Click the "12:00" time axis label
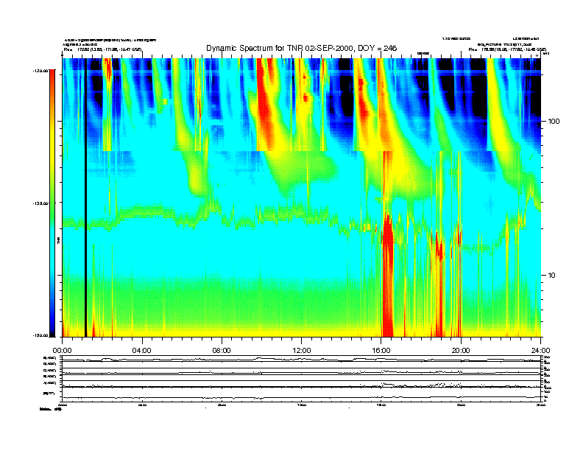This screenshot has width=583, height=451. click(x=302, y=351)
